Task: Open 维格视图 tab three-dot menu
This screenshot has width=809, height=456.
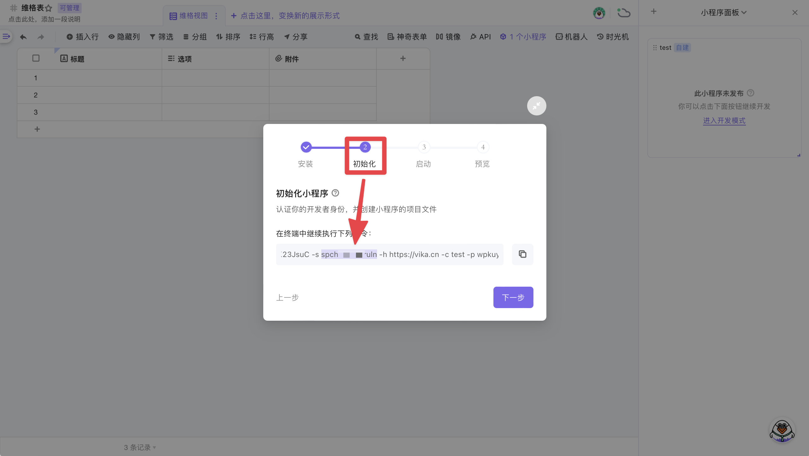Action: [216, 16]
